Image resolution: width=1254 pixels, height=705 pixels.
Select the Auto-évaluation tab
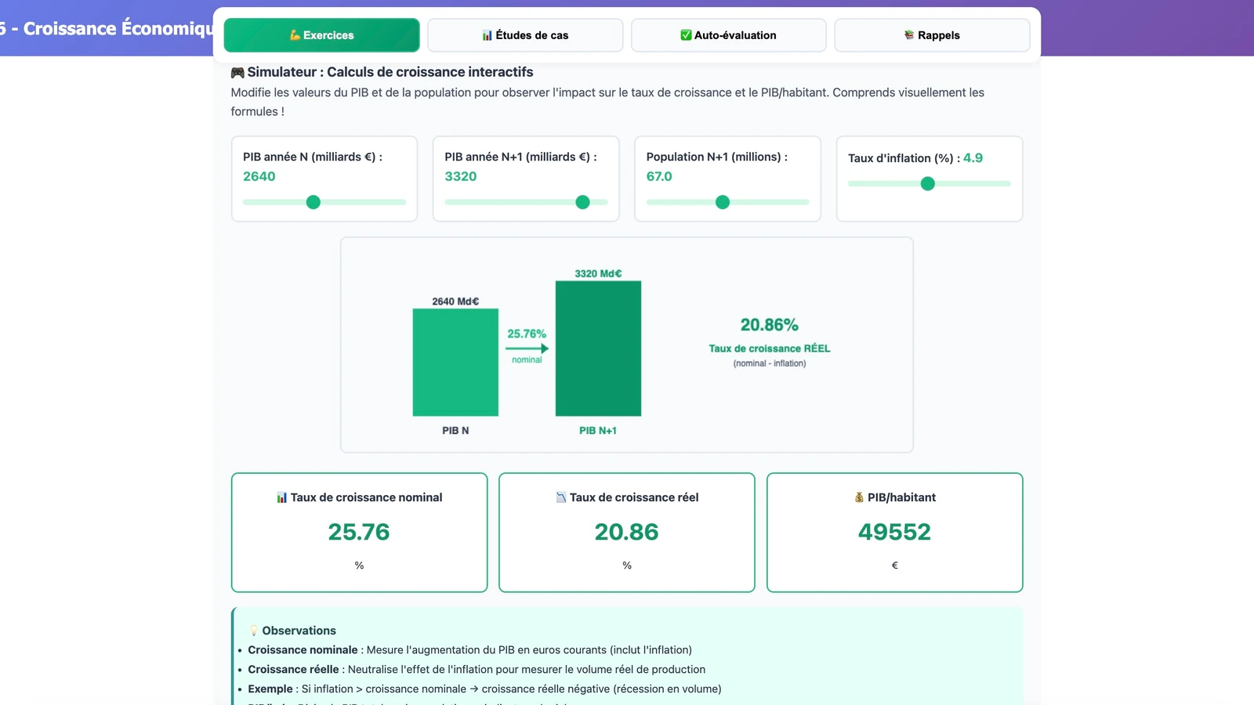728,34
